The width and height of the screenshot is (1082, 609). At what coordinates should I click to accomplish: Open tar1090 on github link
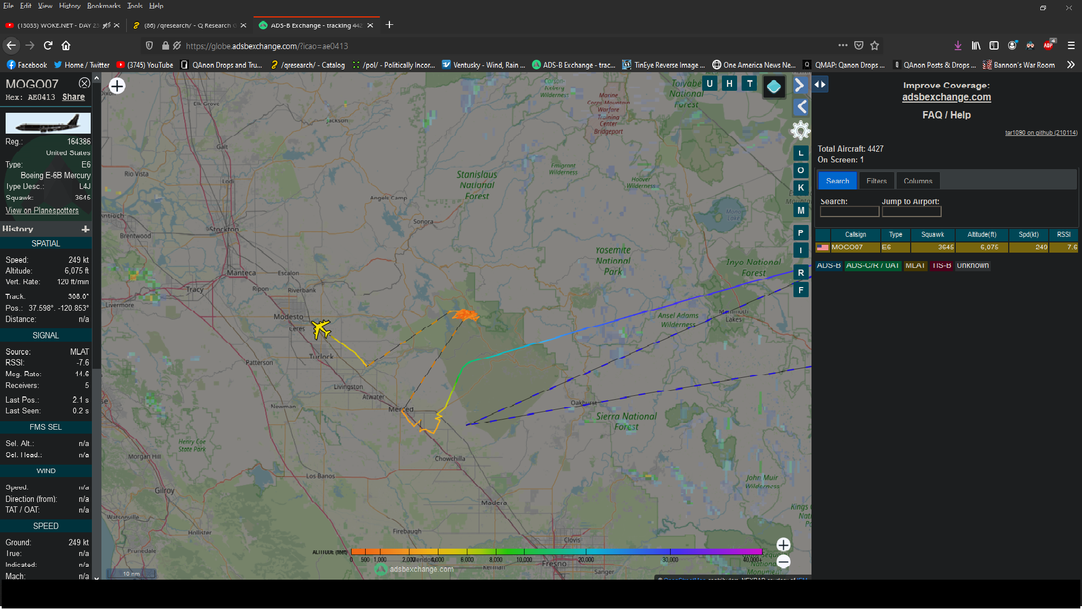(x=1041, y=133)
